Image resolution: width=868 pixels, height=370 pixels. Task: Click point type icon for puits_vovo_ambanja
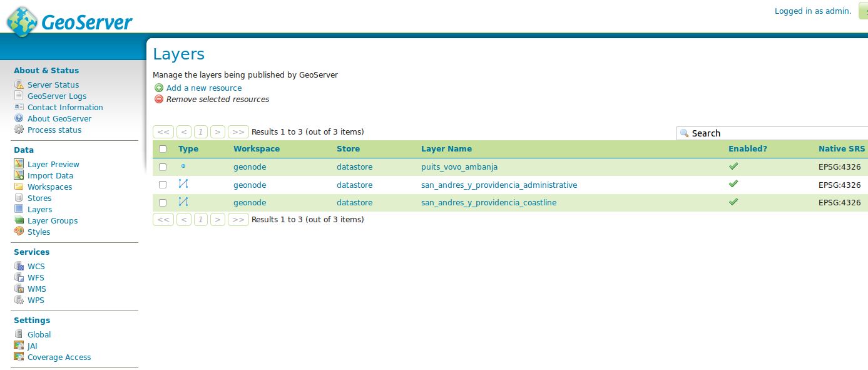coord(183,167)
